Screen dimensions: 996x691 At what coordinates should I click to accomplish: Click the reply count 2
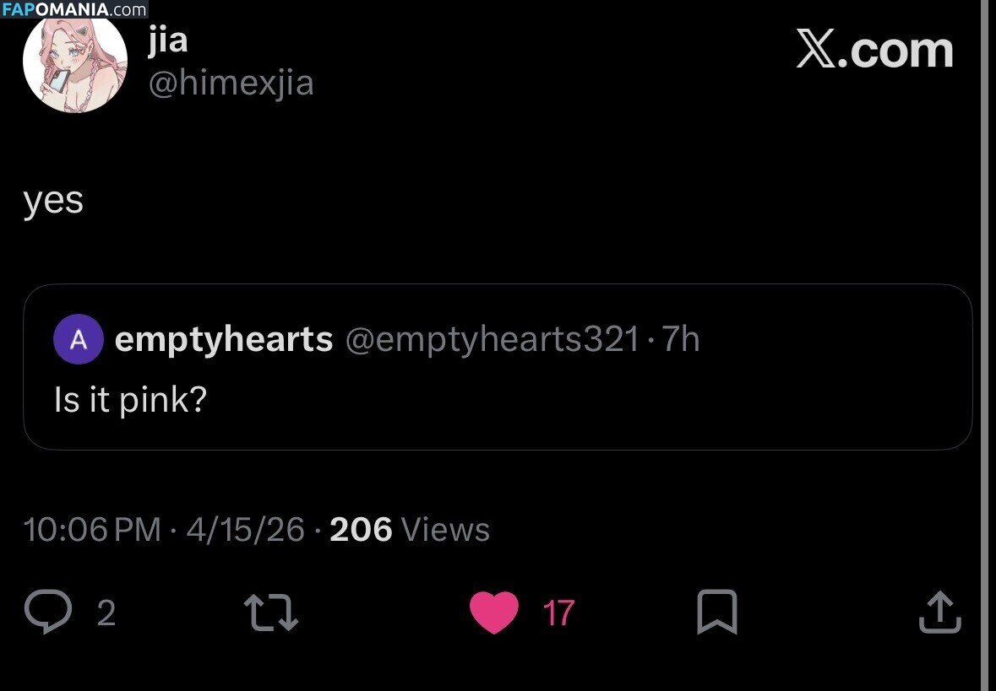[106, 613]
